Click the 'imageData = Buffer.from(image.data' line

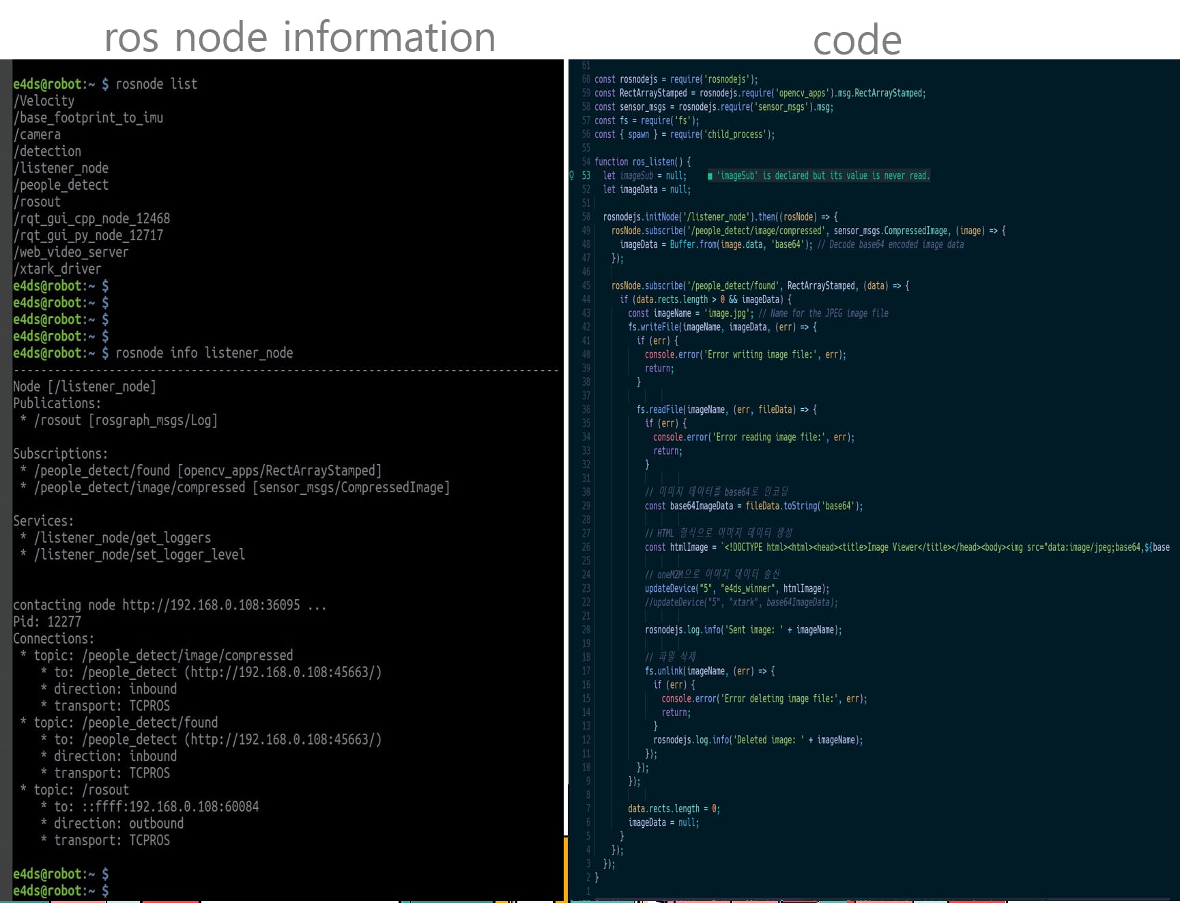click(x=792, y=244)
